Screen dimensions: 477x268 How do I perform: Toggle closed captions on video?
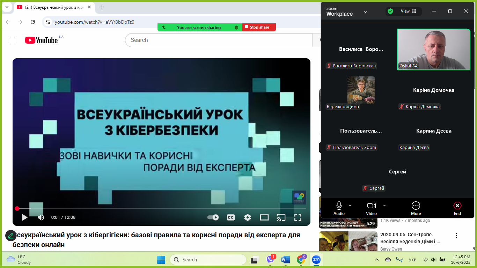pos(231,217)
